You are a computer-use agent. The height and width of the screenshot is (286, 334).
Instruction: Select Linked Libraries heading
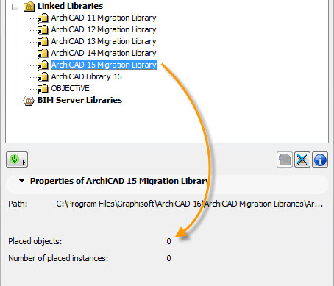pos(70,6)
